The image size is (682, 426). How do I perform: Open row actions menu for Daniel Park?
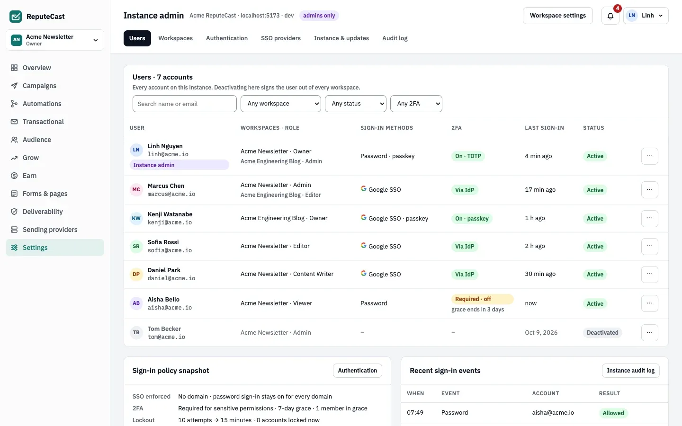click(649, 274)
